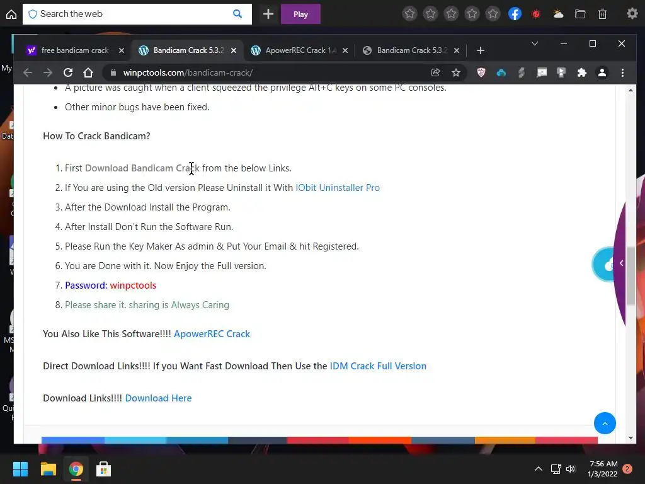Viewport: 645px width, 484px height.
Task: Open the Chrome three-dot menu
Action: point(622,73)
